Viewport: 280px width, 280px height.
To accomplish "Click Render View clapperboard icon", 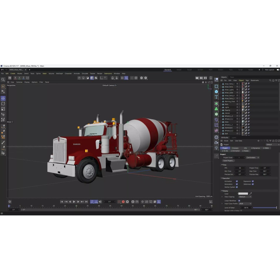I will pos(197,78).
